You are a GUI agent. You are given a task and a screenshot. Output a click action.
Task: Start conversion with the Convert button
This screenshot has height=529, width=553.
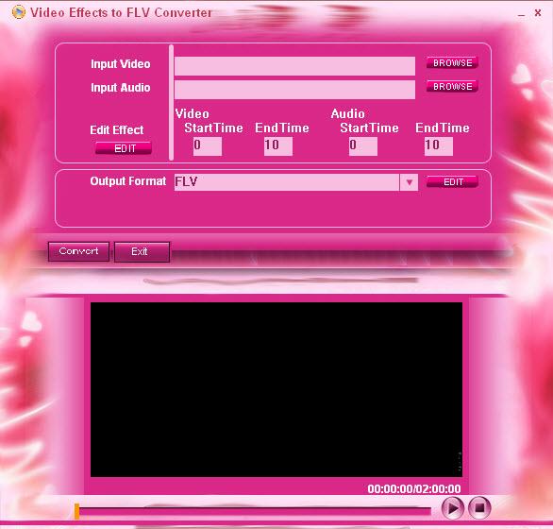tap(78, 251)
